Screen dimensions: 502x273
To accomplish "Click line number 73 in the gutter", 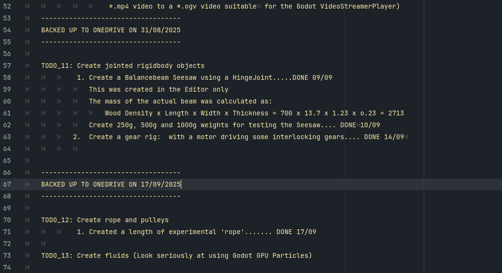I will [x=7, y=255].
